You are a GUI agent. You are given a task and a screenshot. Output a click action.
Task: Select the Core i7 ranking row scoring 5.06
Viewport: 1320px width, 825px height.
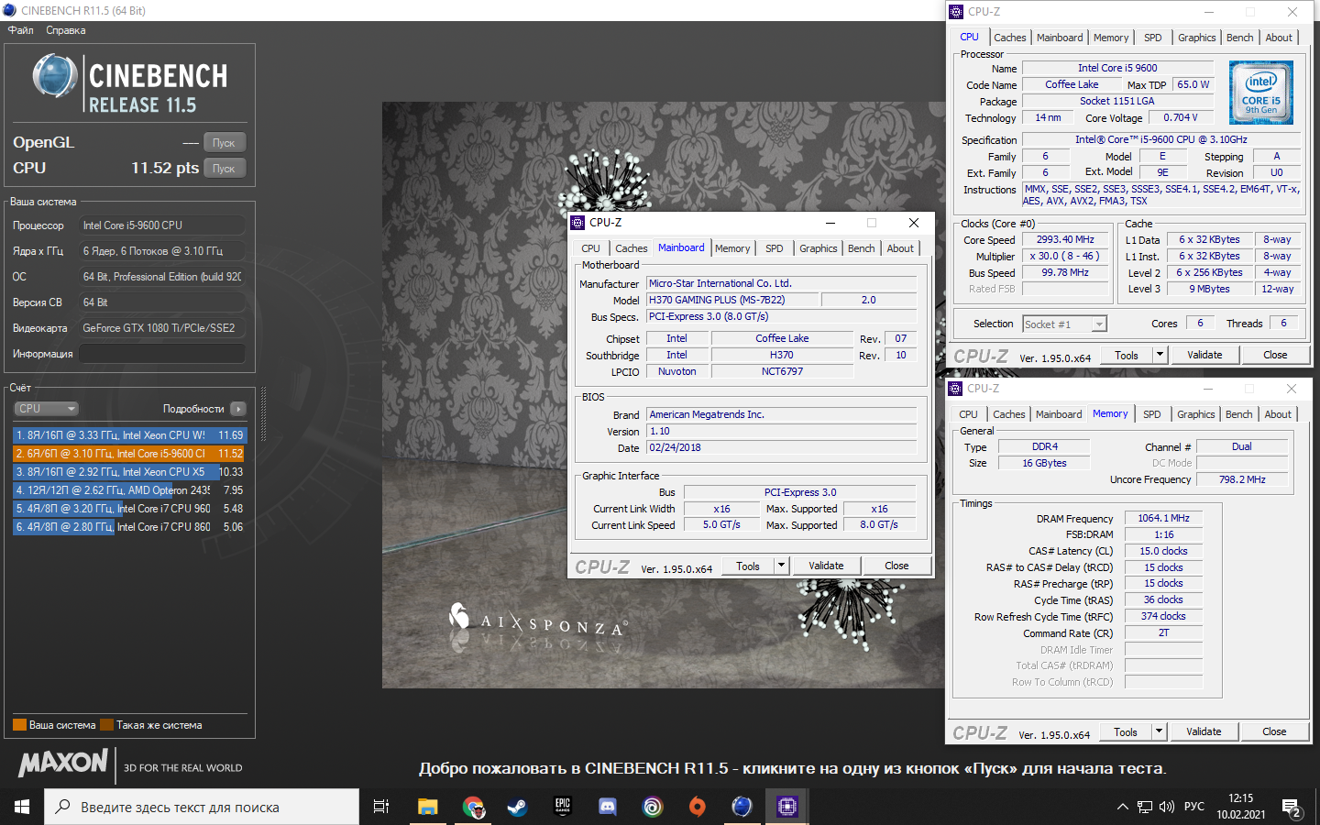tap(129, 527)
